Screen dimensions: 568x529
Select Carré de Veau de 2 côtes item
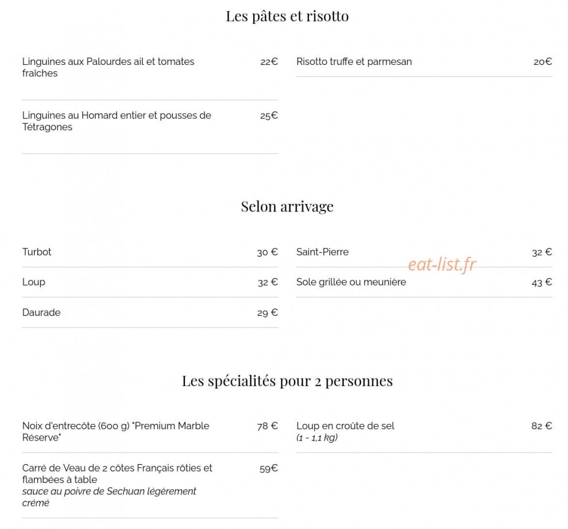(117, 485)
